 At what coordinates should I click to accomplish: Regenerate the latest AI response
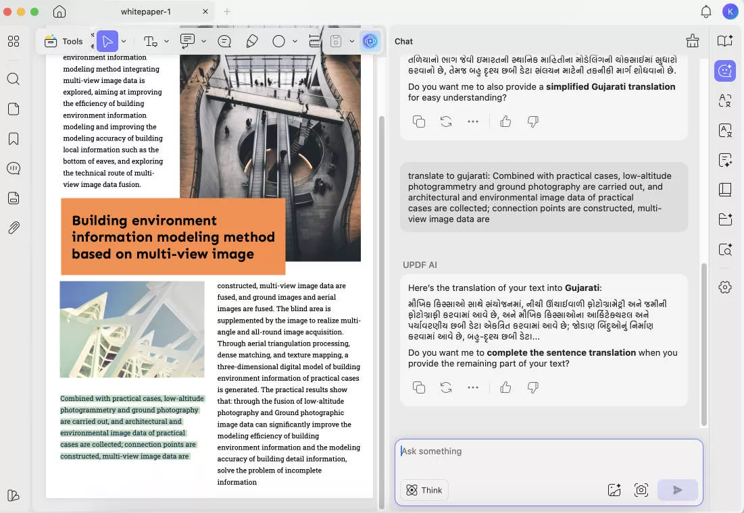coord(446,387)
